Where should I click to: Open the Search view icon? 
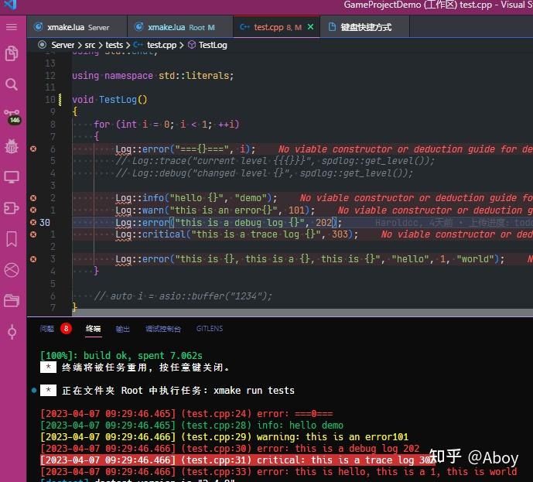(12, 84)
